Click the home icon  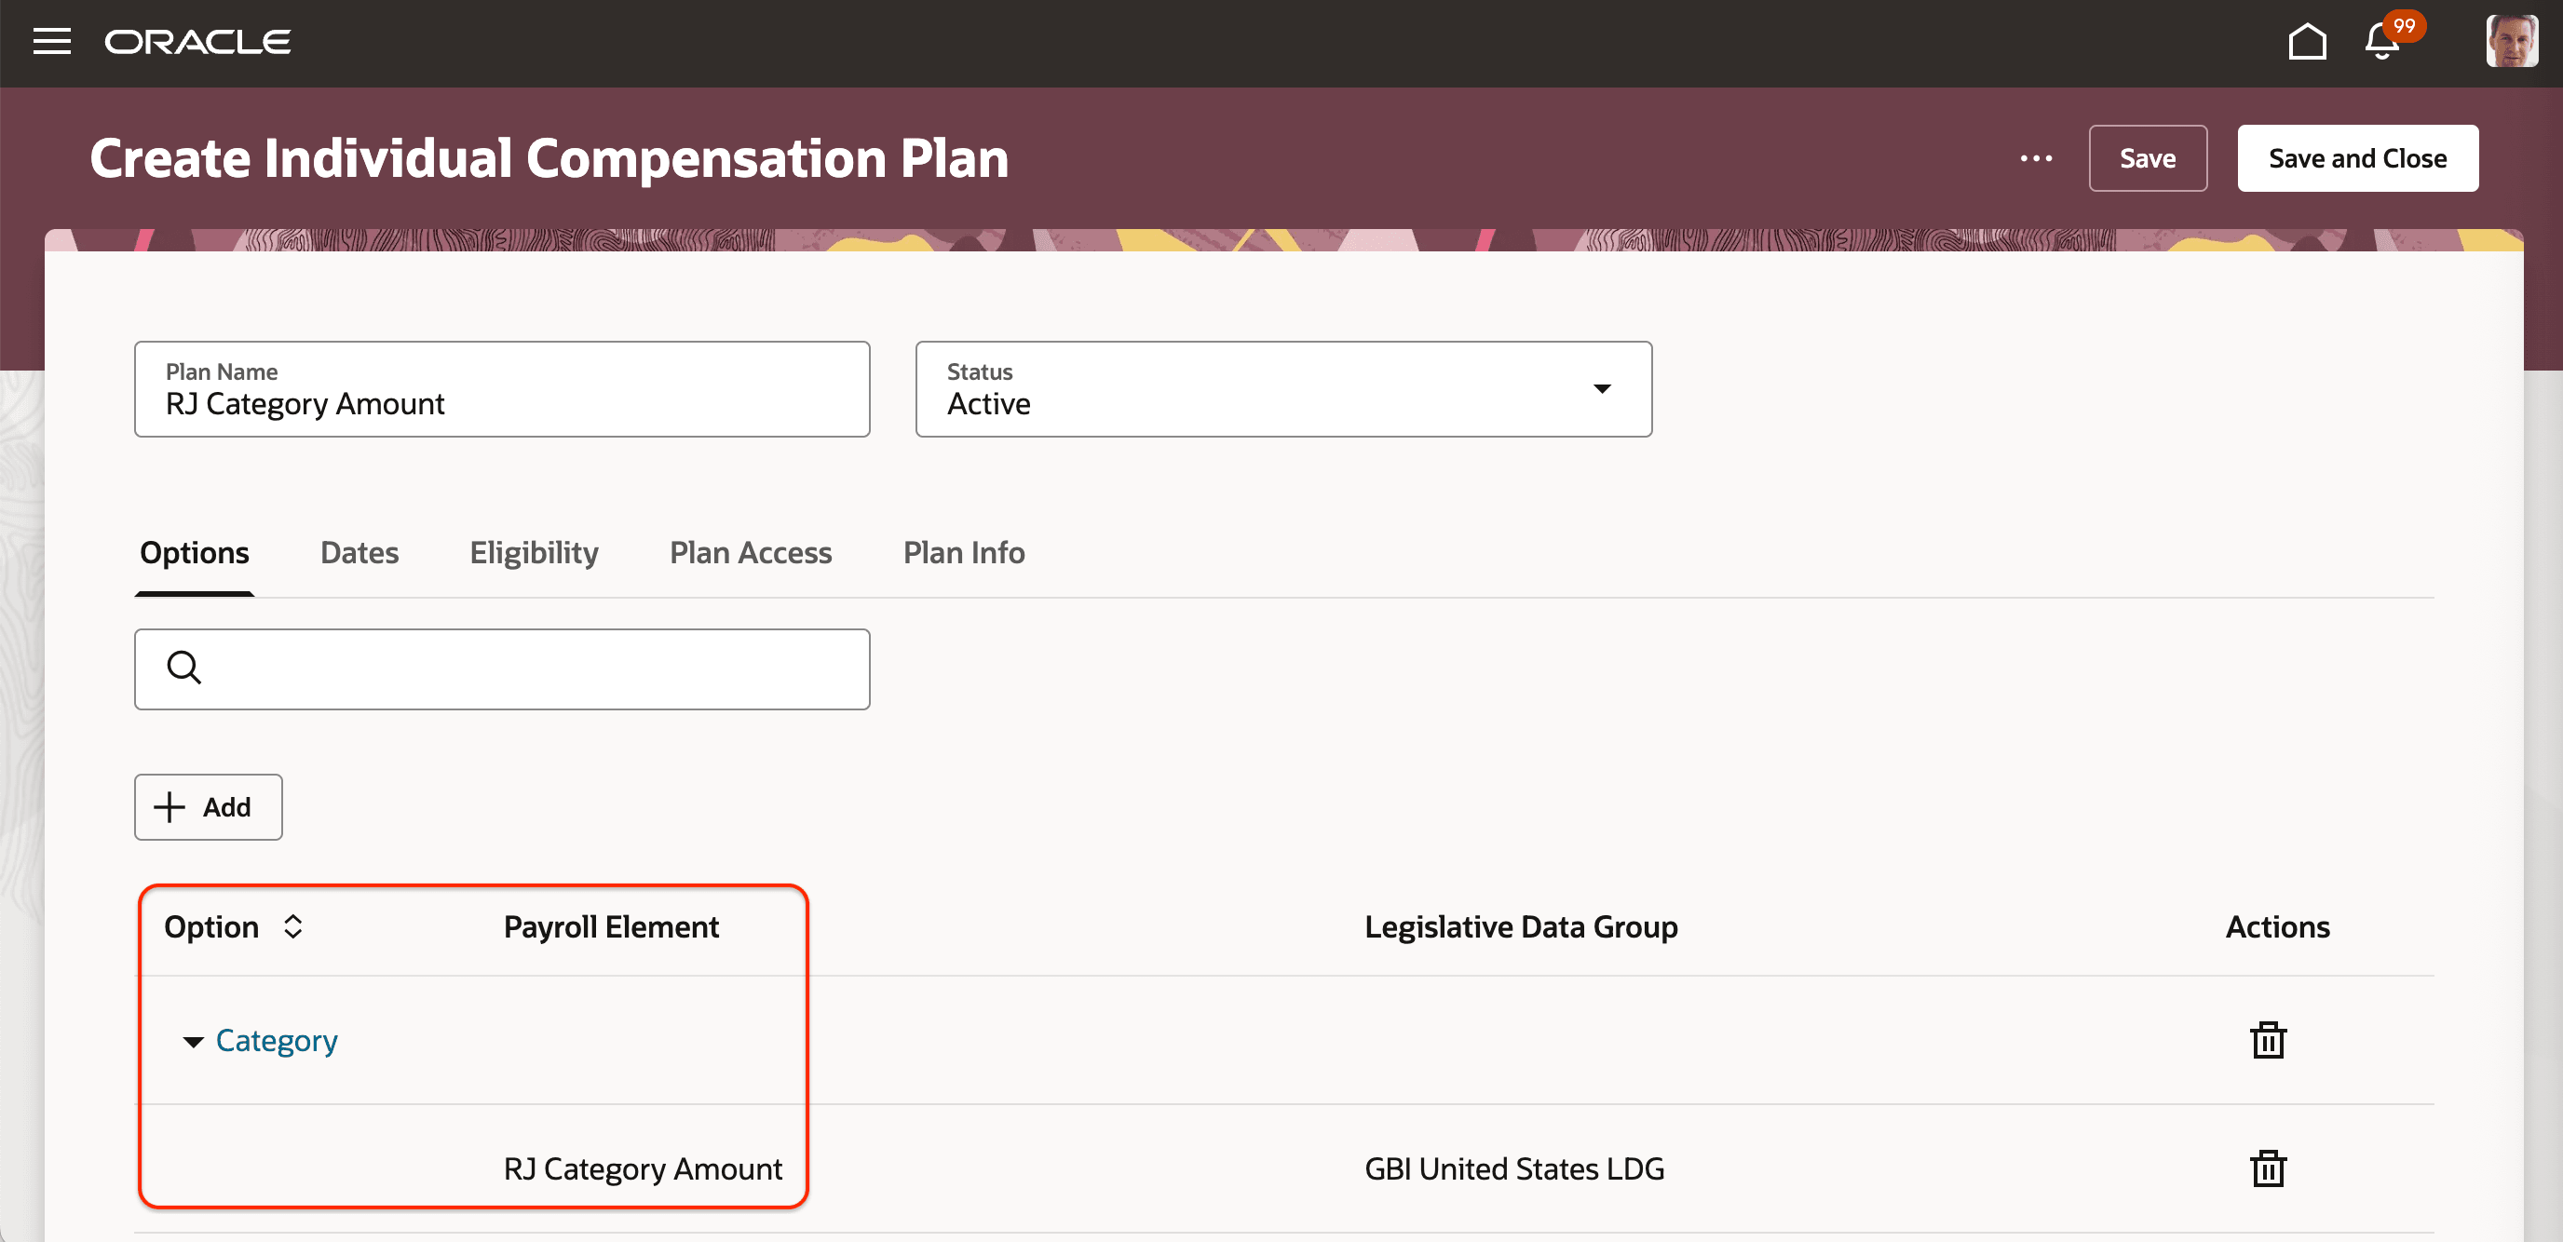2309,42
